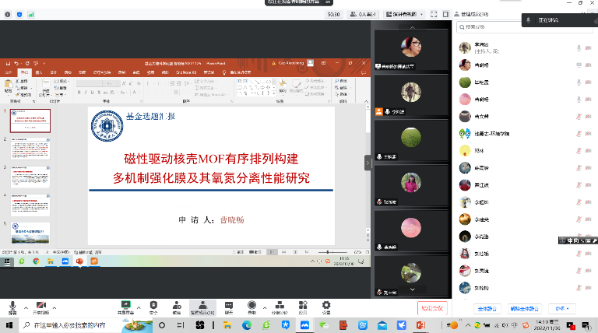Click the microphone mute icon in meeting toolbar
Image resolution: width=598 pixels, height=333 pixels.
tap(12, 306)
